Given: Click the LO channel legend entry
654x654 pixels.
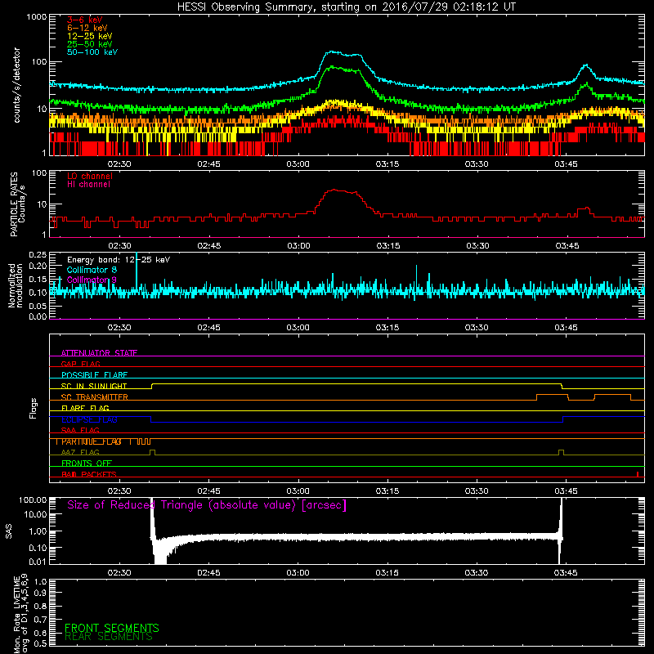Looking at the screenshot, I should click(x=90, y=176).
